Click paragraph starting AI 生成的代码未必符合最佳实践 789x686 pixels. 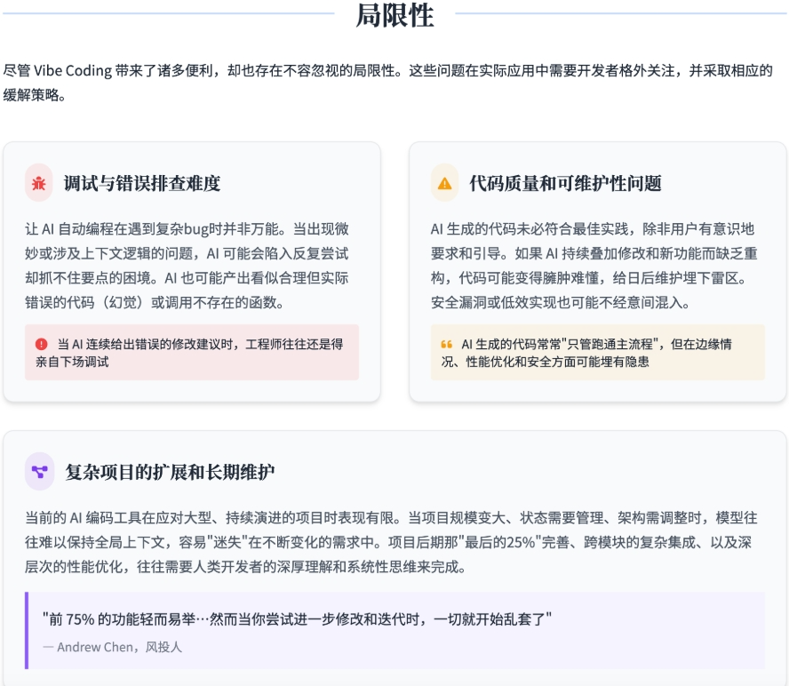[x=594, y=266]
